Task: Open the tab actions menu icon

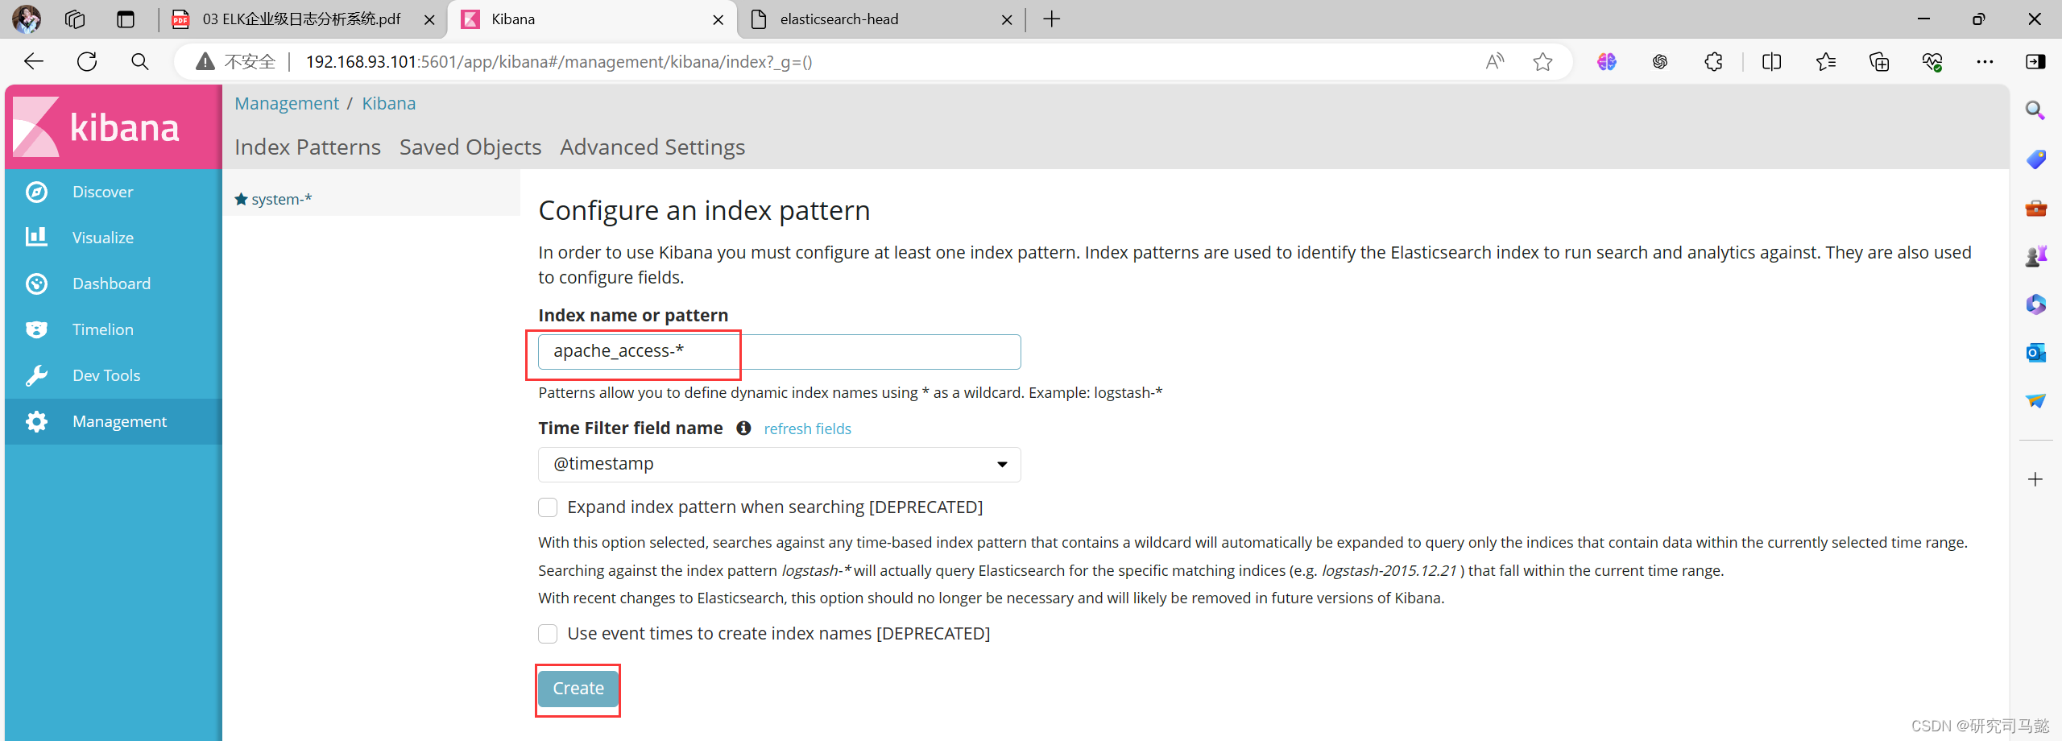Action: point(126,19)
